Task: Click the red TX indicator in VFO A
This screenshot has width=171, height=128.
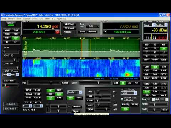Action: (x=57, y=32)
